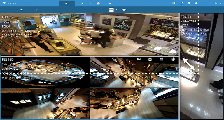Image resolution: width=224 pixels, height=120 pixels.
Task: Open the e-map tab icon
Action: [x=98, y=3]
